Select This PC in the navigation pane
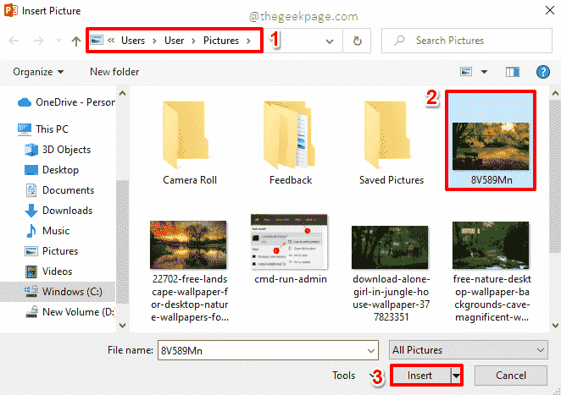The height and width of the screenshot is (395, 561). (x=43, y=129)
